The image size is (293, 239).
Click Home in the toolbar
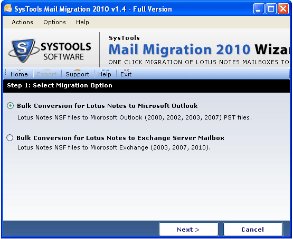19,74
